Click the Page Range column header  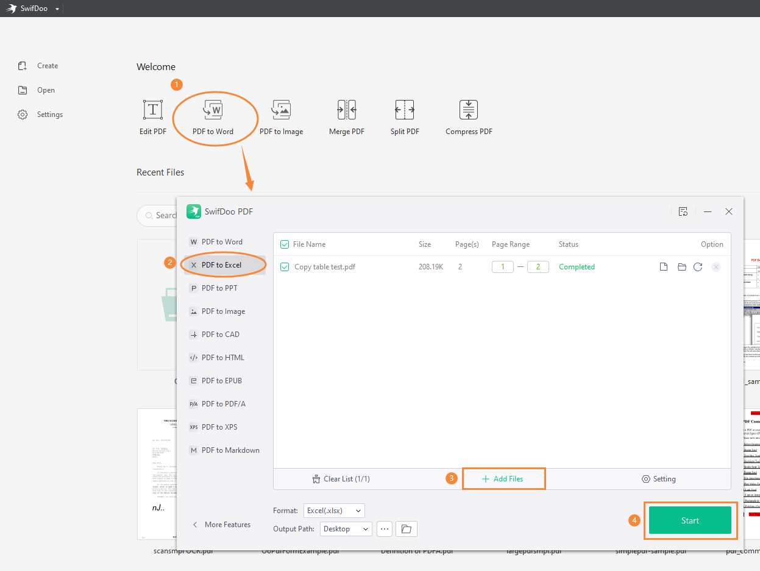tap(511, 244)
